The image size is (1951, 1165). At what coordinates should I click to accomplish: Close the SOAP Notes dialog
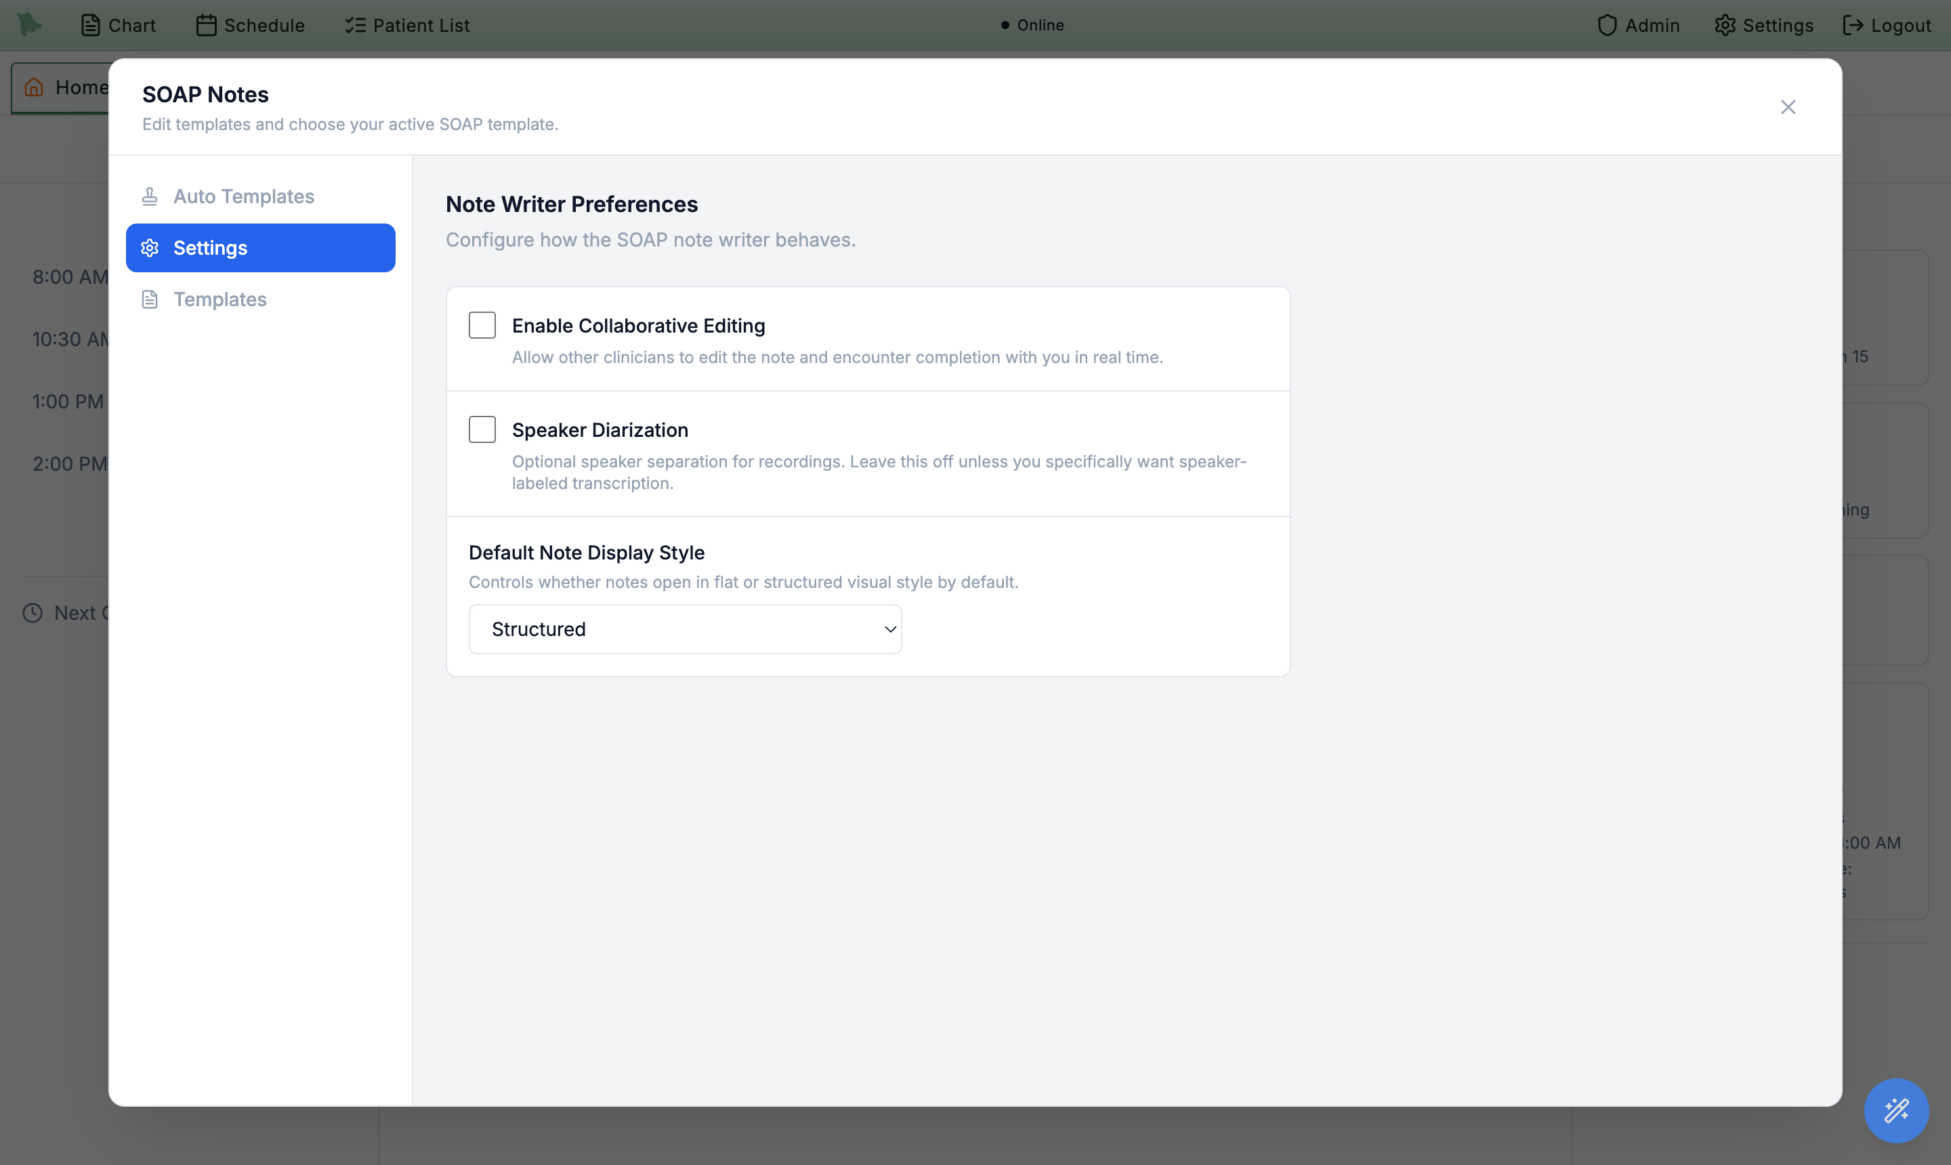click(x=1788, y=107)
